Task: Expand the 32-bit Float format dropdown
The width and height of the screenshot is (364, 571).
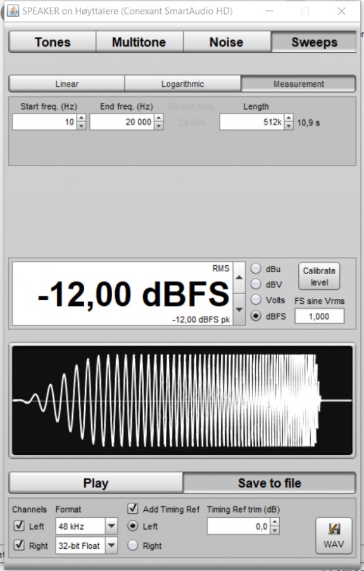Action: tap(111, 545)
